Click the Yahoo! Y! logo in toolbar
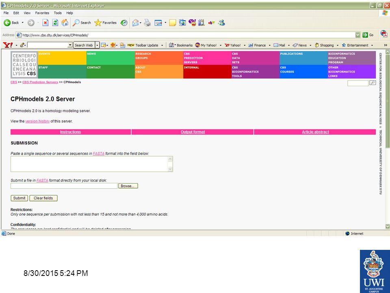The width and height of the screenshot is (390, 293). [8, 45]
